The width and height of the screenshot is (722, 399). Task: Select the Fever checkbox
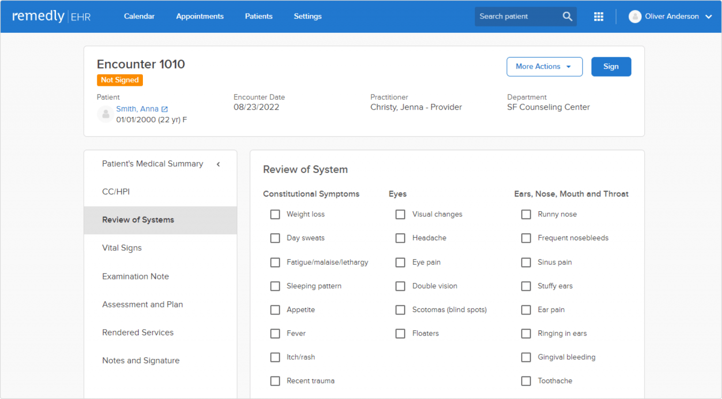(x=275, y=334)
